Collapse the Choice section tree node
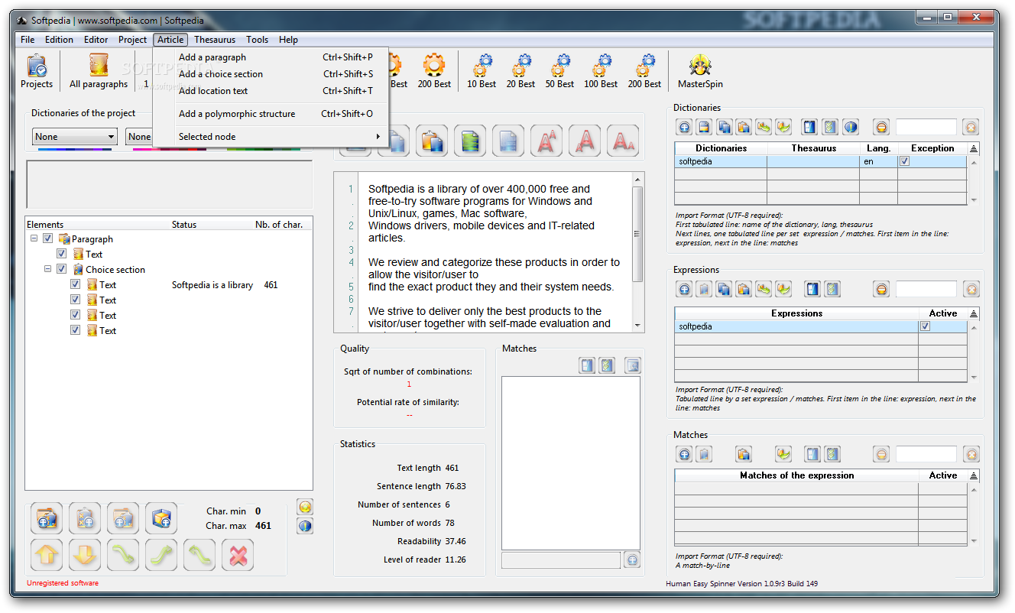Screen dimensions: 1015x613 coord(48,269)
